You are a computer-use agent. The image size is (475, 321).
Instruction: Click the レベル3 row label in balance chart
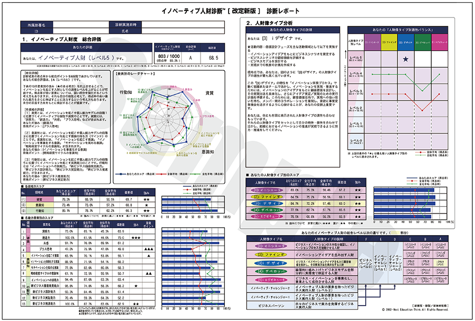[x=356, y=92]
